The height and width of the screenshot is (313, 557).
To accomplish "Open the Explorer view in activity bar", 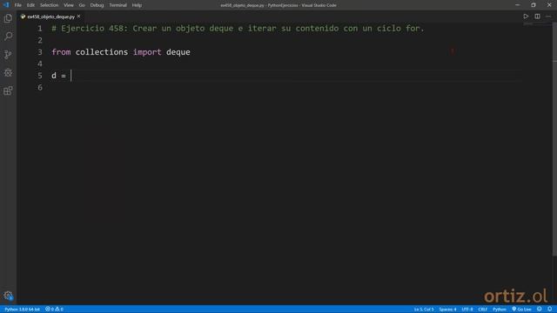I will pos(8,18).
